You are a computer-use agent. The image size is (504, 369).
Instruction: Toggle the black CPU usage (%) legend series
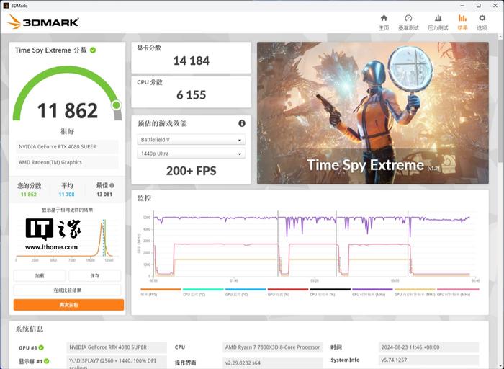(330, 292)
